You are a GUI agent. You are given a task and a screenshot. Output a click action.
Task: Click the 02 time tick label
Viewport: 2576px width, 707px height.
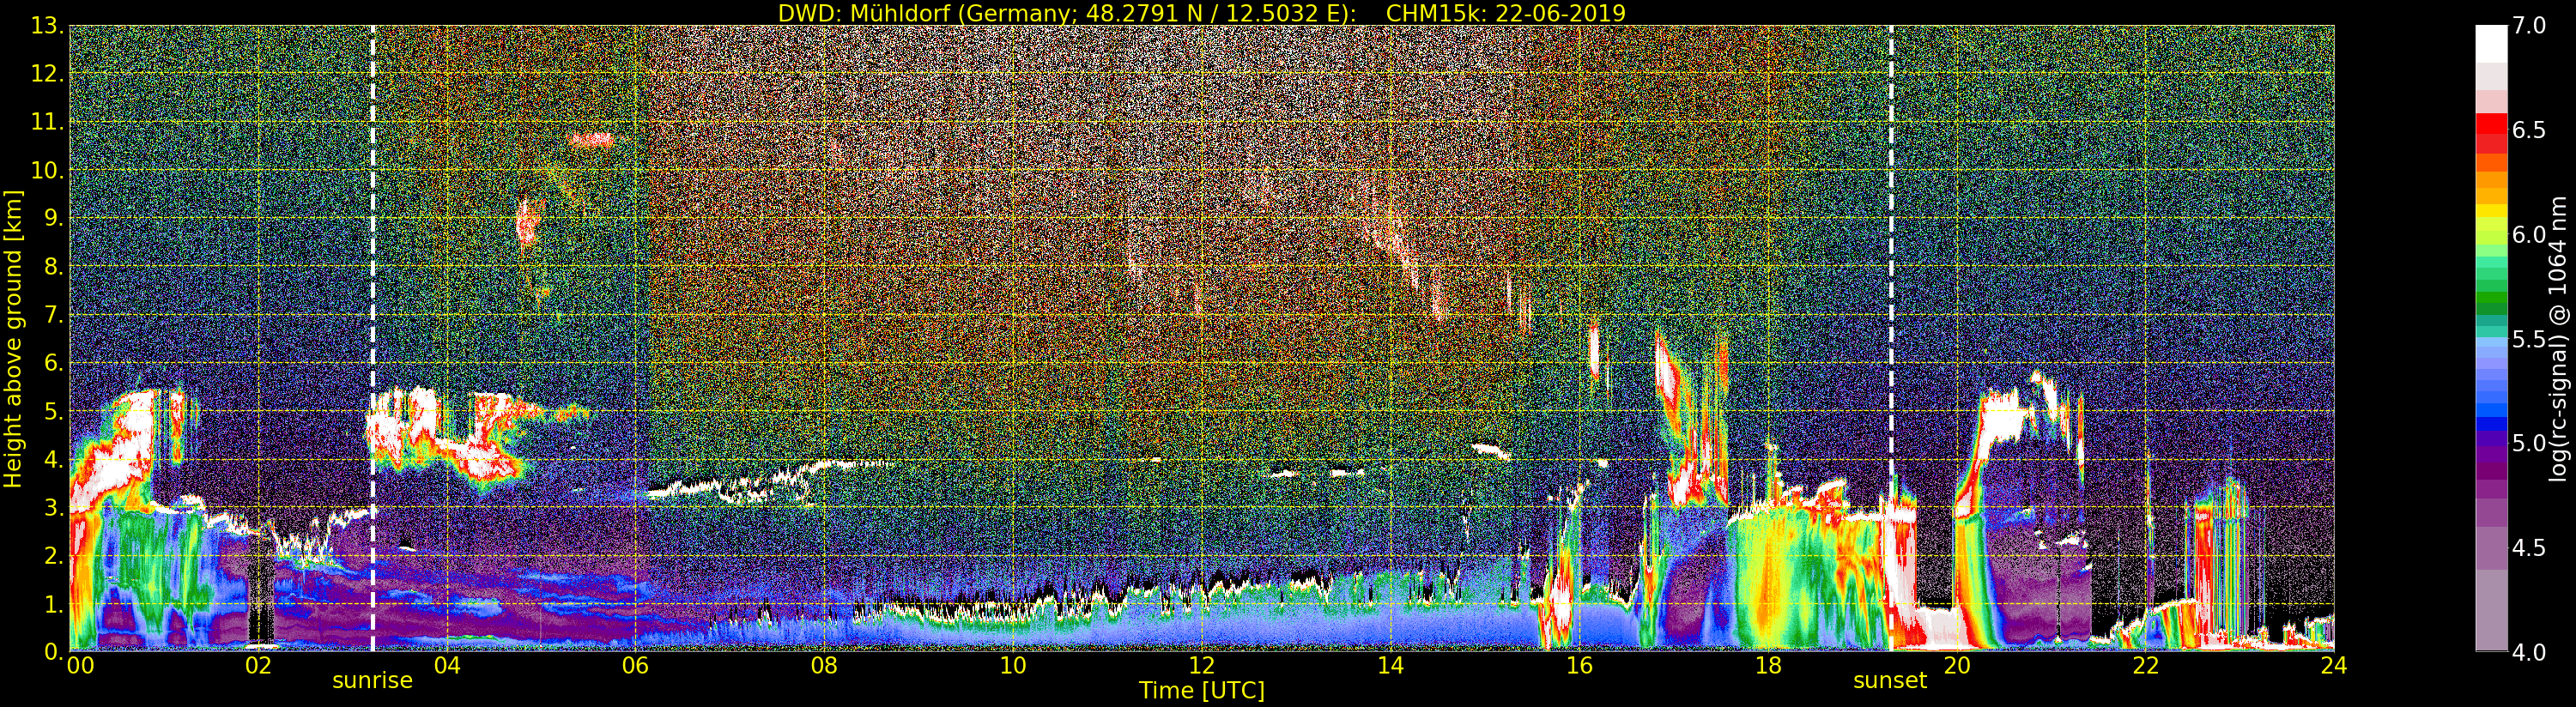tap(258, 666)
